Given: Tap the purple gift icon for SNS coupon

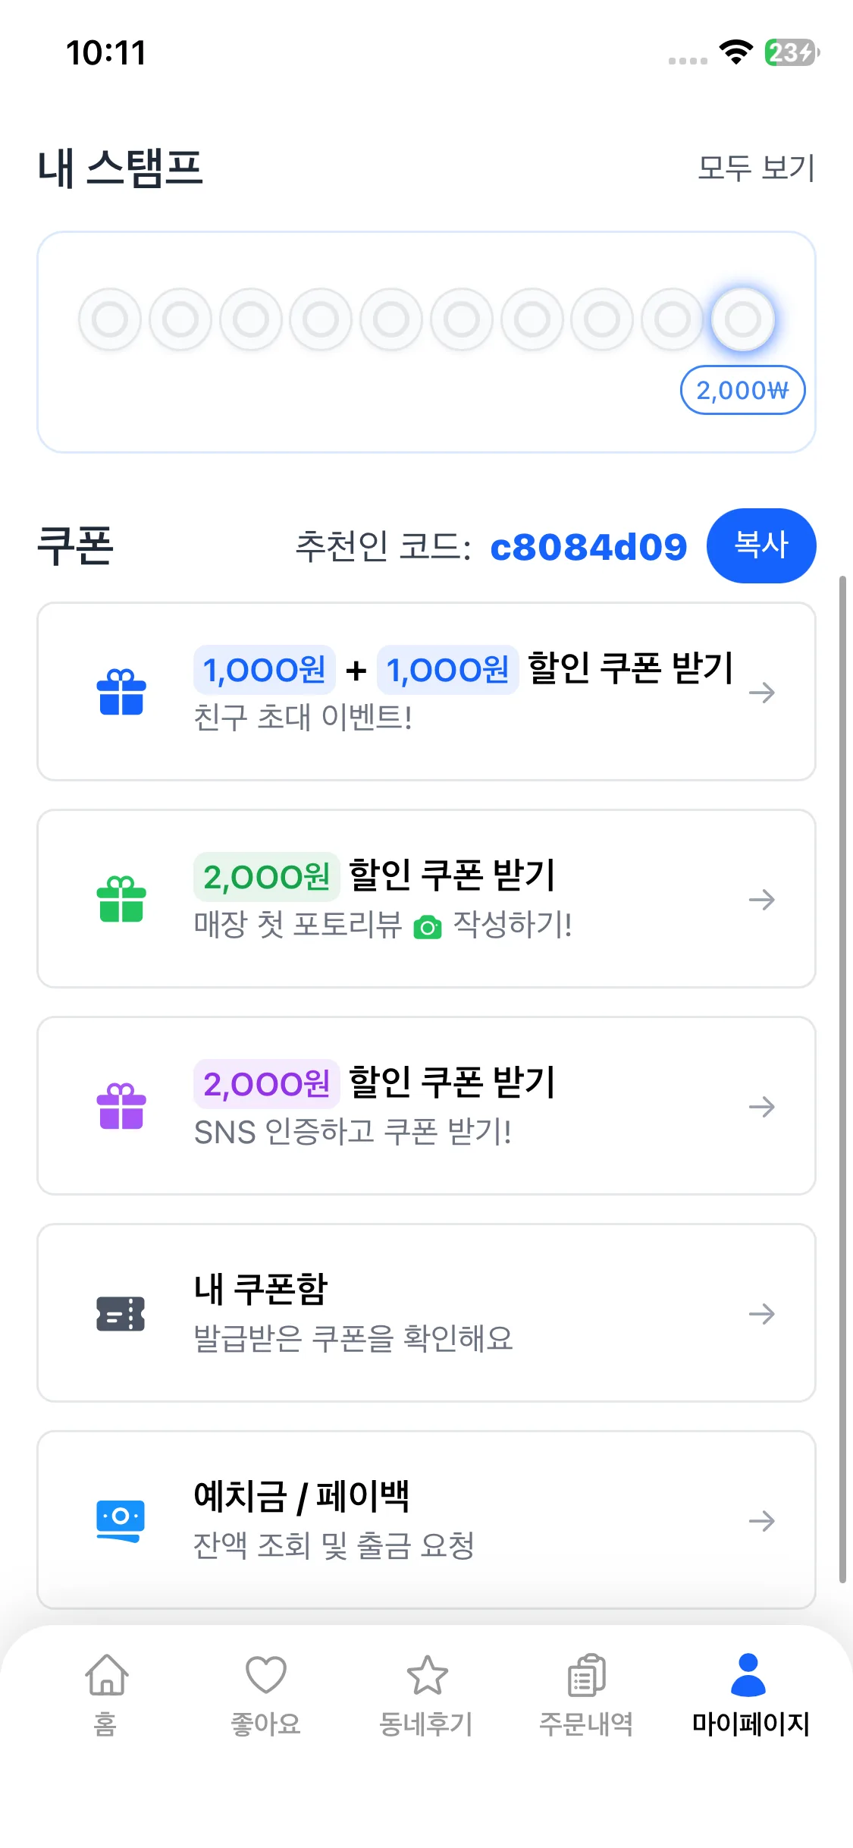Looking at the screenshot, I should [121, 1106].
